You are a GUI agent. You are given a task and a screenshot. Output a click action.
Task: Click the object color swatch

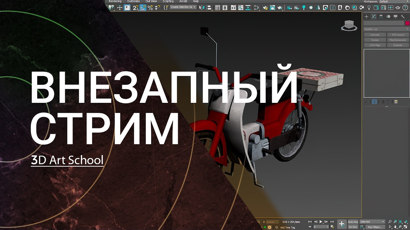(x=407, y=23)
